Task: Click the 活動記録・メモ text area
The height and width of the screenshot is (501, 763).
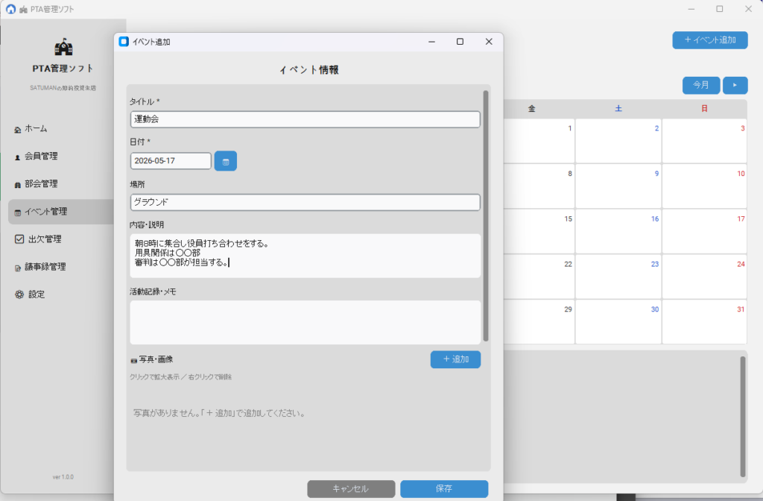Action: click(x=305, y=322)
